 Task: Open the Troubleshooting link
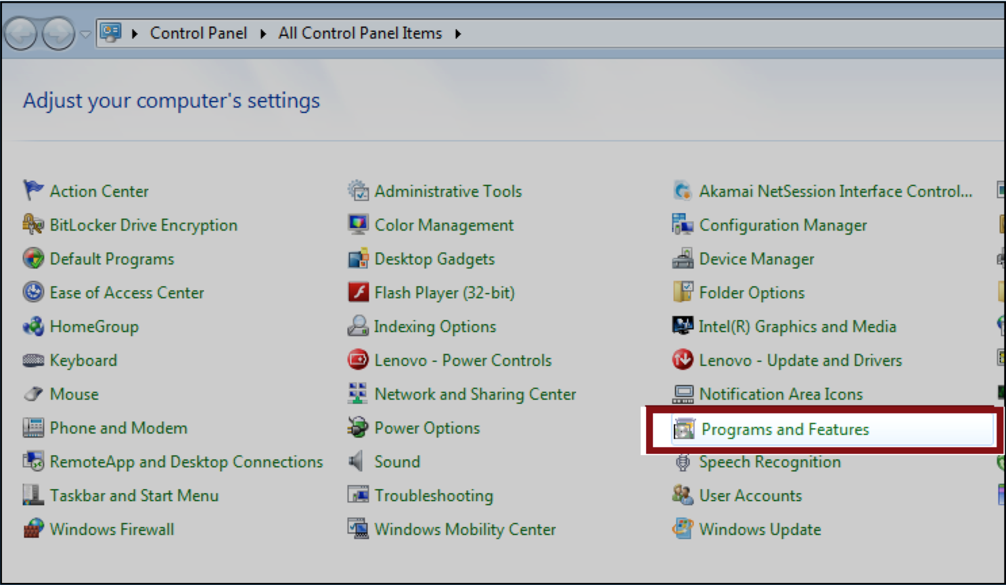434,496
